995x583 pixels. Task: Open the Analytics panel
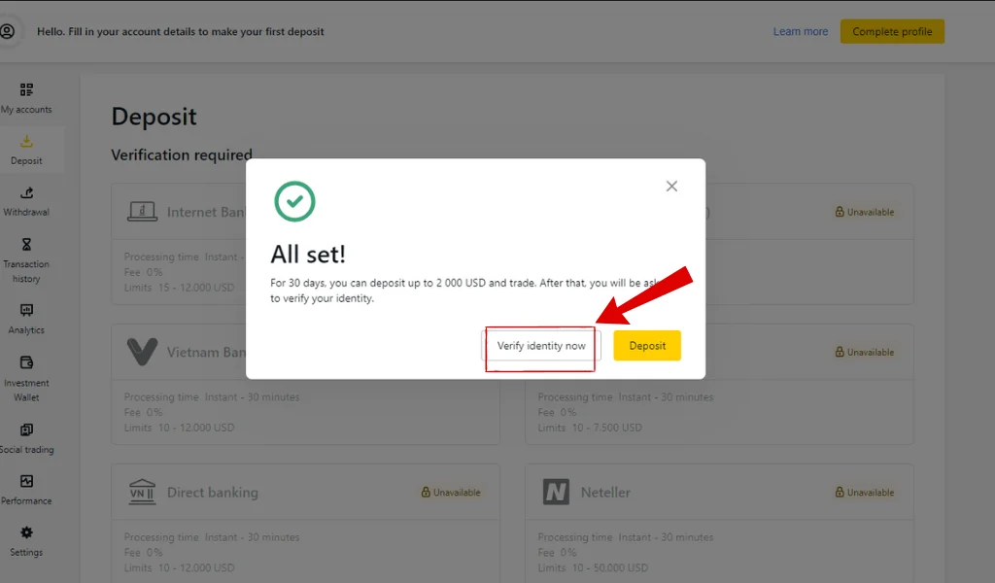click(x=26, y=318)
